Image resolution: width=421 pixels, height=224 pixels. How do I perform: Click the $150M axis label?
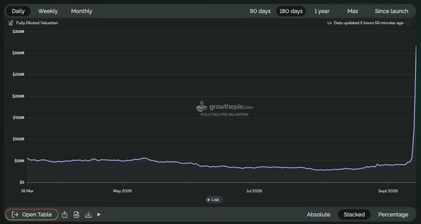(18, 118)
